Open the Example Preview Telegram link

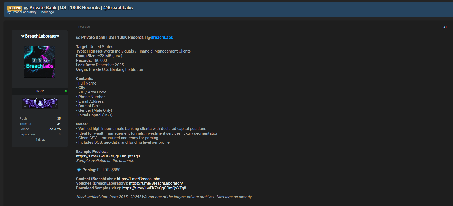[x=108, y=156]
